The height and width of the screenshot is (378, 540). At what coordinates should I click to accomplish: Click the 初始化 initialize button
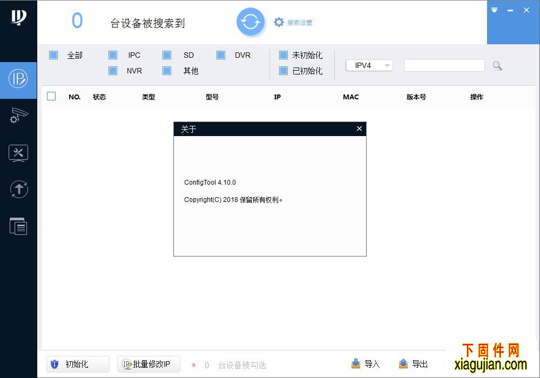pos(78,364)
